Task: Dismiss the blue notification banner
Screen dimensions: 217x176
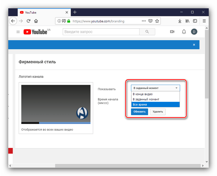Action: (x=194, y=45)
